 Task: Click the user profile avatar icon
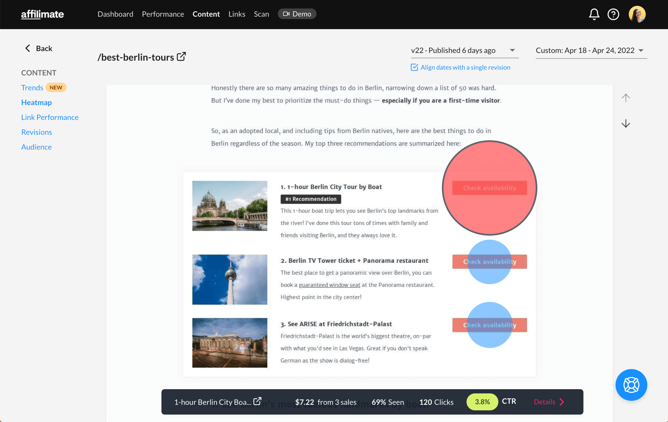pyautogui.click(x=638, y=14)
